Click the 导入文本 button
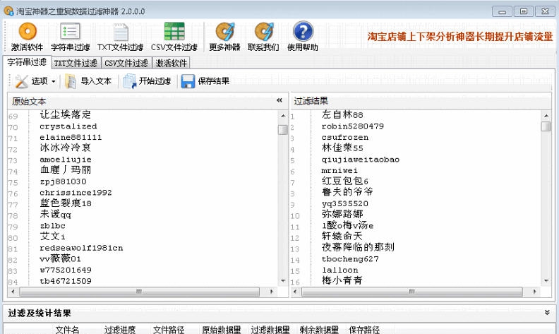Image resolution: width=559 pixels, height=334 pixels. [x=88, y=81]
